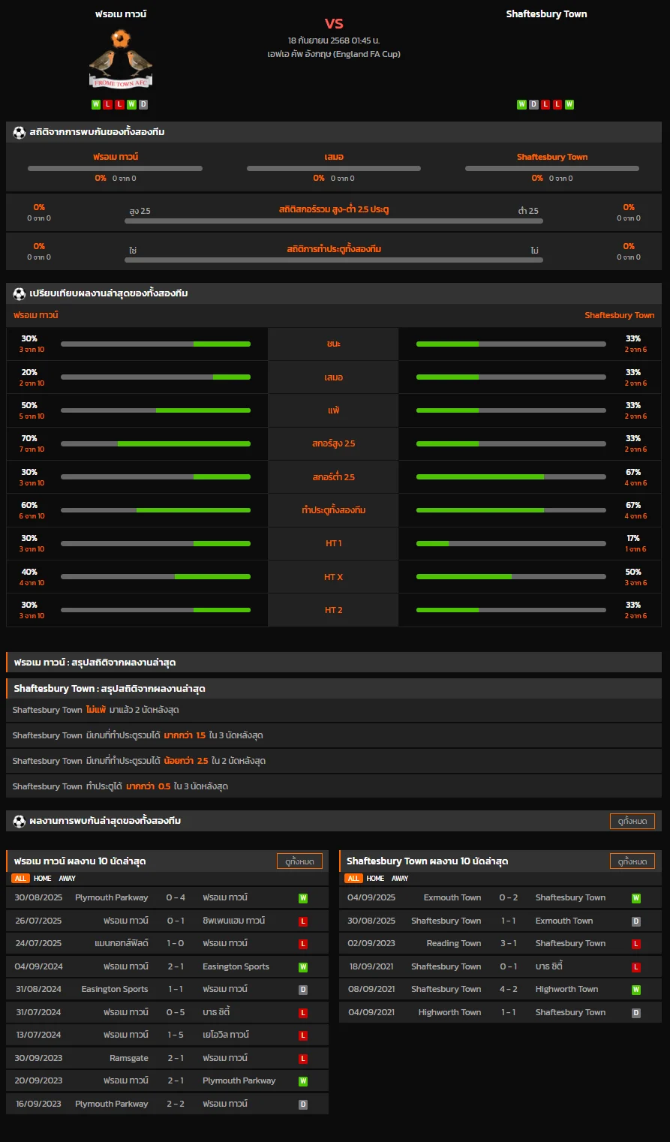Click the สถิติการทำประตูทั้งสองทีม bar

coord(334,260)
